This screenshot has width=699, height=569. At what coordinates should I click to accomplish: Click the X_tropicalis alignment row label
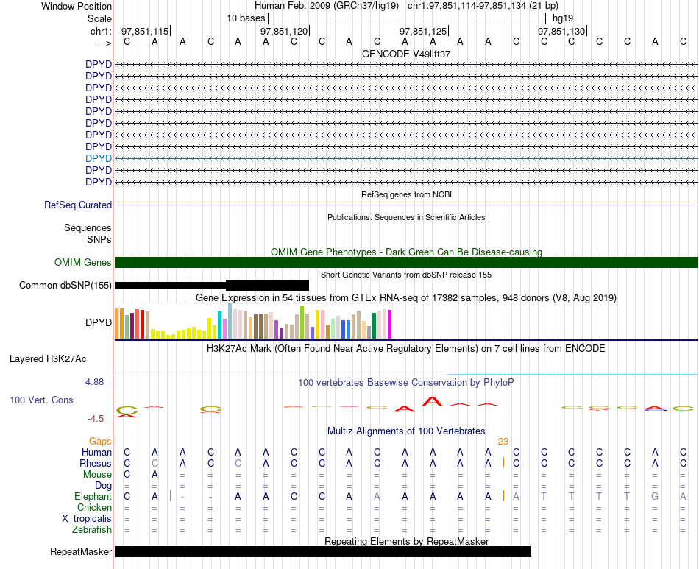pos(87,519)
